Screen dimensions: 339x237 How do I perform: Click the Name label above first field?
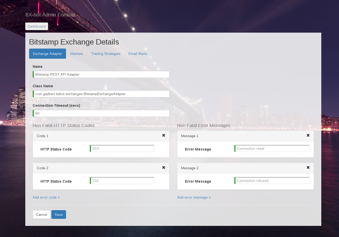pyautogui.click(x=37, y=67)
